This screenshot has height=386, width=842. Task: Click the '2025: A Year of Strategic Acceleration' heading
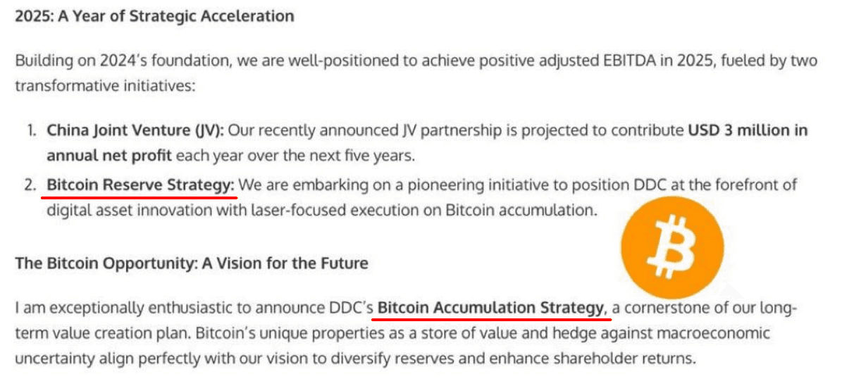[x=154, y=16]
